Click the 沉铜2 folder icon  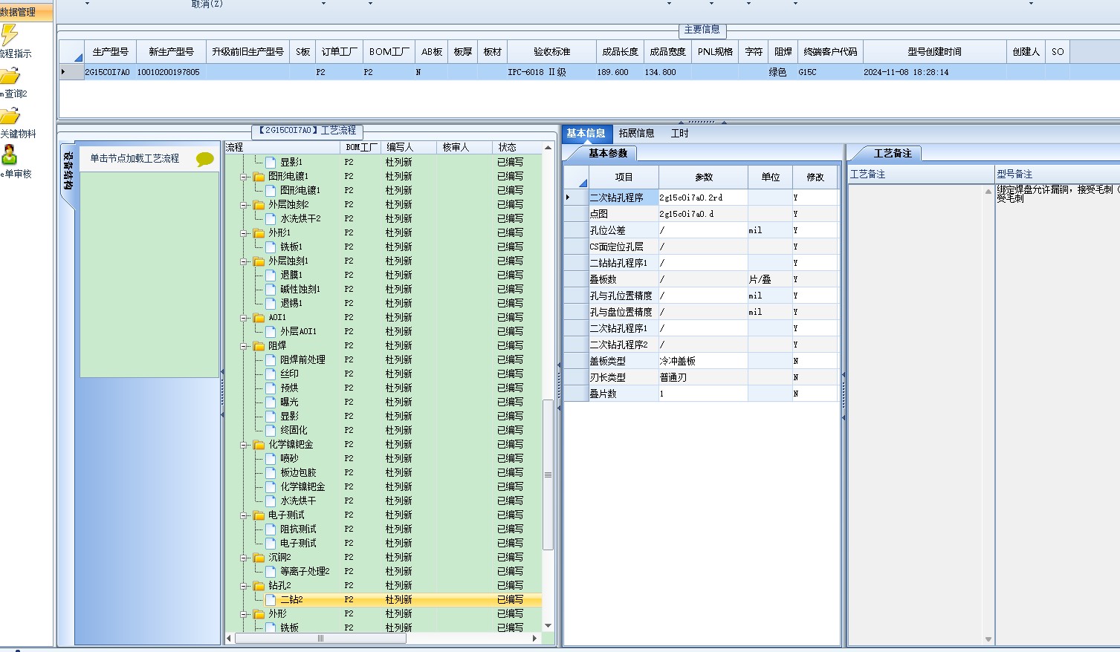[259, 558]
